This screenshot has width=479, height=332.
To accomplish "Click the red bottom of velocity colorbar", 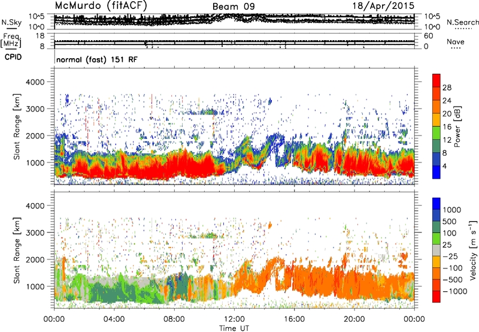I will [x=436, y=297].
